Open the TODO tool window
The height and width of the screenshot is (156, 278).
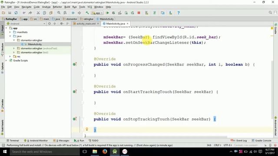tap(93, 140)
